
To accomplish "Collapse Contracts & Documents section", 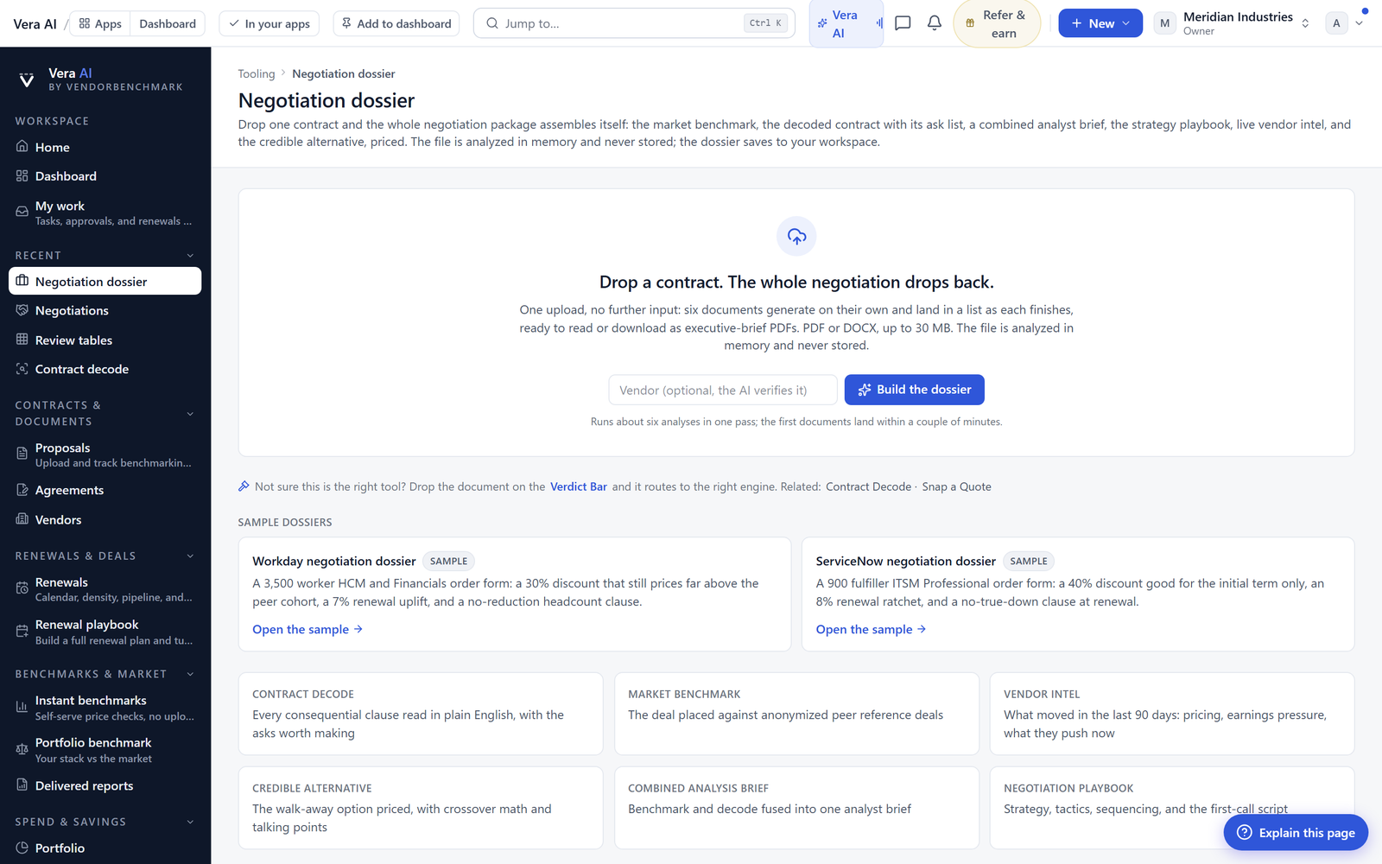I will (190, 414).
